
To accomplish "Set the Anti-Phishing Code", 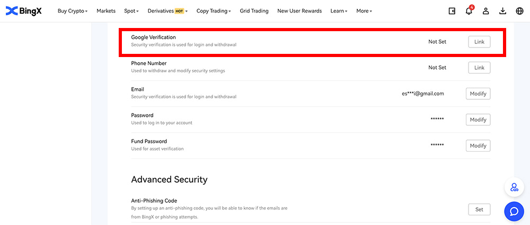I will (x=479, y=210).
